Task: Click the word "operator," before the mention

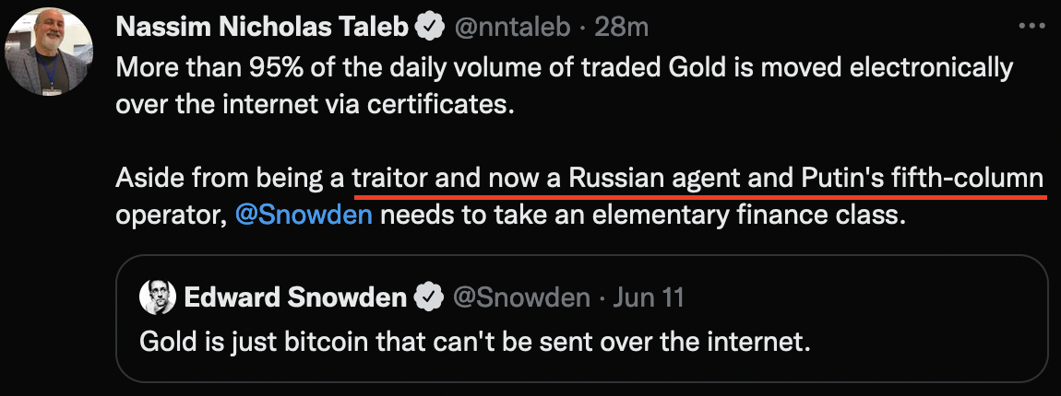Action: [172, 217]
